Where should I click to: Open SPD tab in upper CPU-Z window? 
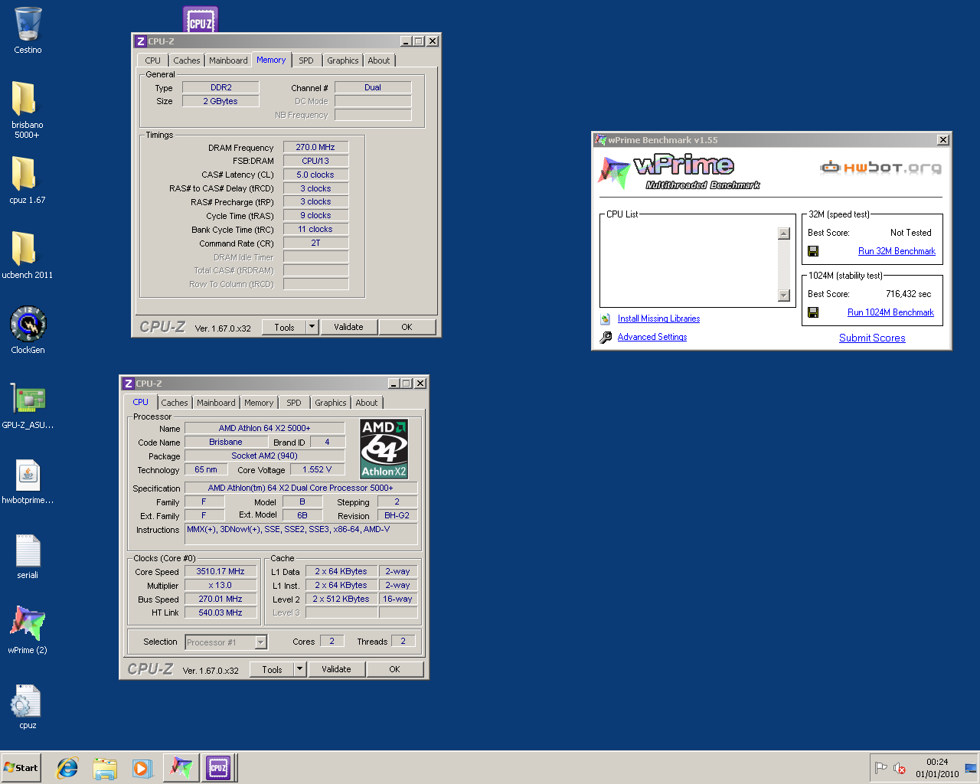(x=306, y=60)
